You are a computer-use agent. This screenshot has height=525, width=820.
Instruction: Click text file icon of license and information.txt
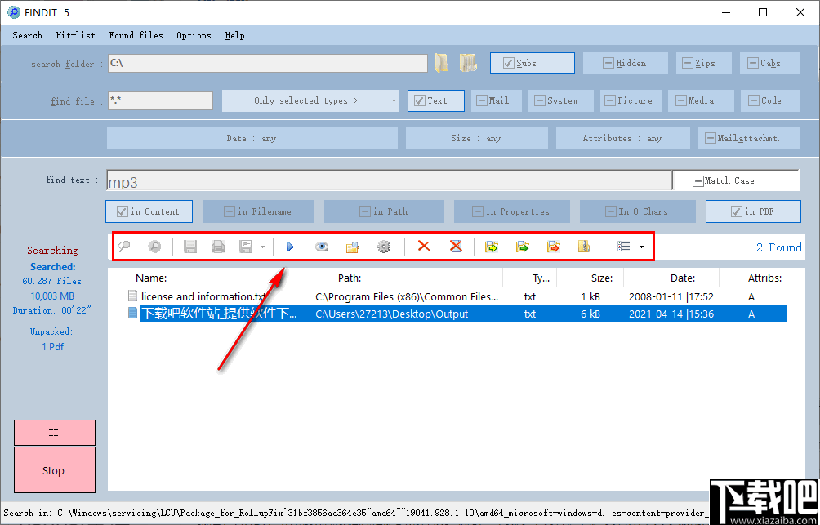(x=133, y=296)
